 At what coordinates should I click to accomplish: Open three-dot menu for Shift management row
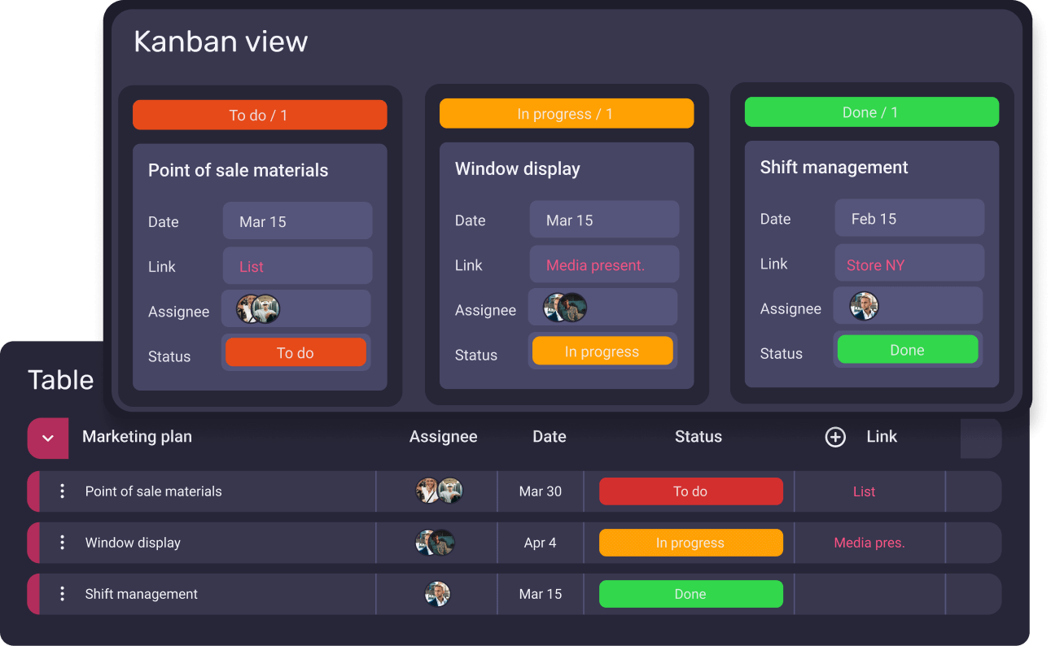[x=62, y=594]
